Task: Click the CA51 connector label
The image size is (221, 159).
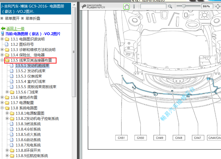Action: [x=121, y=138]
